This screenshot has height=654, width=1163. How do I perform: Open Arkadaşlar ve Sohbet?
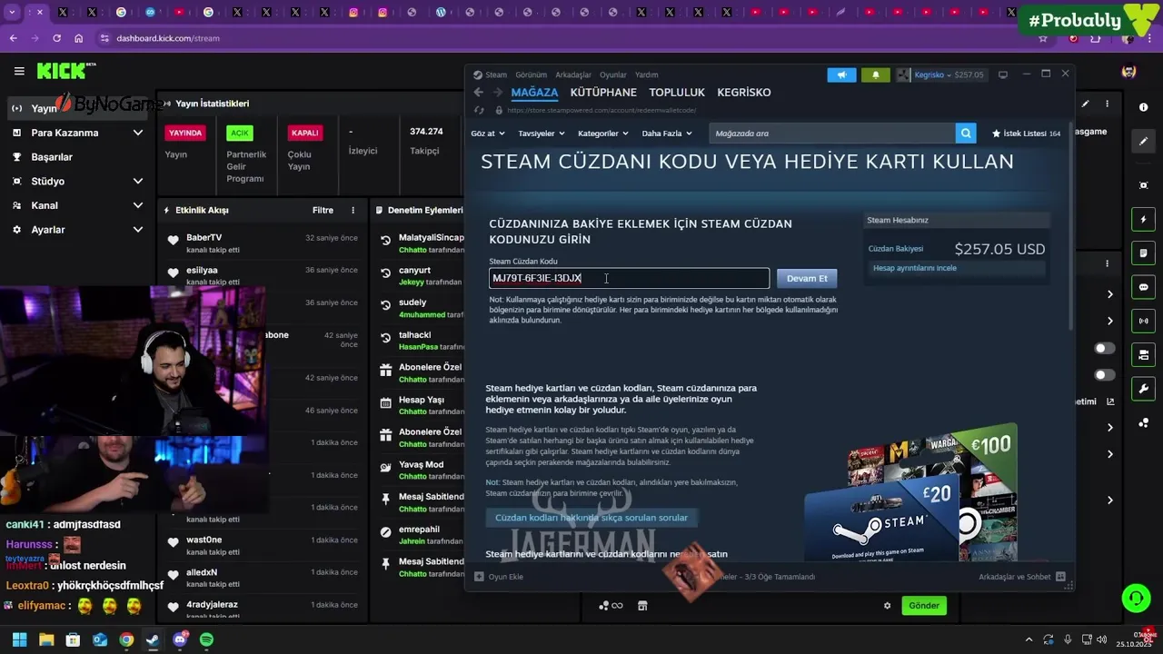(1020, 577)
